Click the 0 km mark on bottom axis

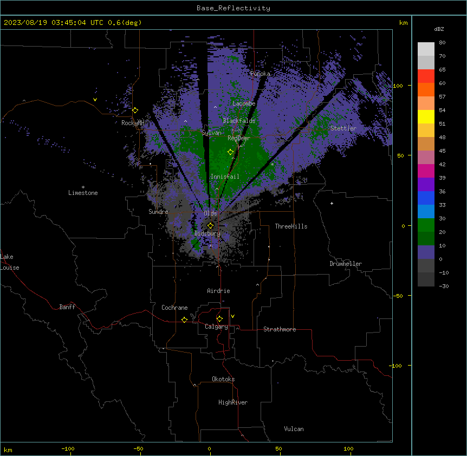[209, 448]
